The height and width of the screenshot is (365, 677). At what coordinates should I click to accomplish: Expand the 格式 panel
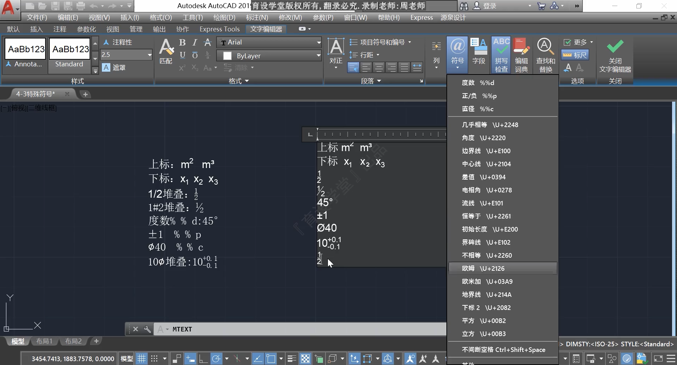pyautogui.click(x=239, y=81)
